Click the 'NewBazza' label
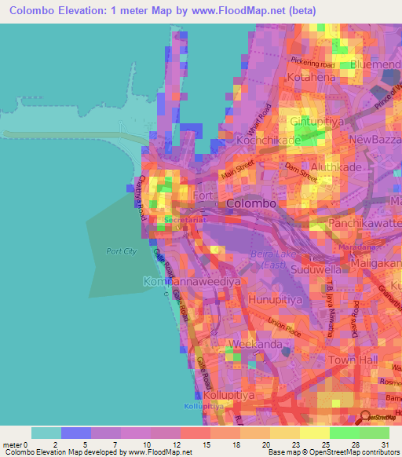The height and width of the screenshot is (457, 402). click(375, 140)
